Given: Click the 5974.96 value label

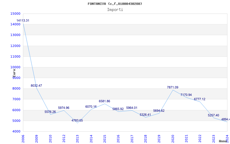Looking at the screenshot, I should tap(64, 108).
